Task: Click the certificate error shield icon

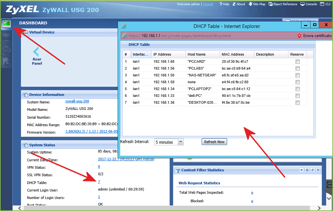Action: [x=299, y=36]
